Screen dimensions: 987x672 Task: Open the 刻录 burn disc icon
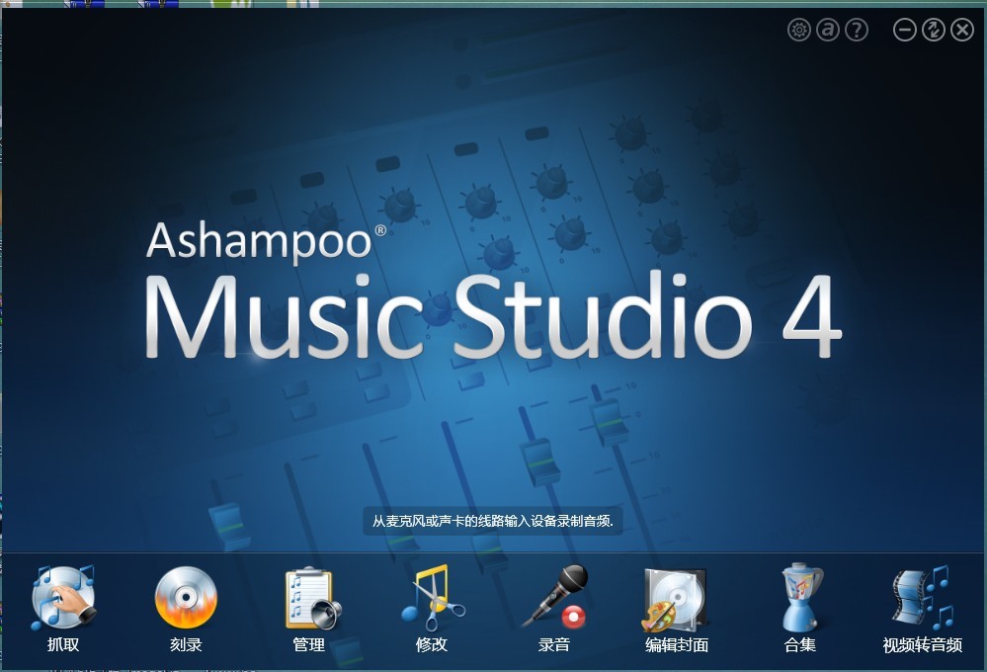pyautogui.click(x=186, y=597)
